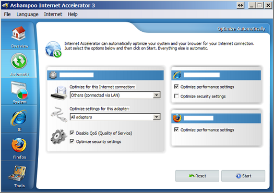The image size is (274, 193).
Task: Click the double-arrow title bar button
Action: 241,5
